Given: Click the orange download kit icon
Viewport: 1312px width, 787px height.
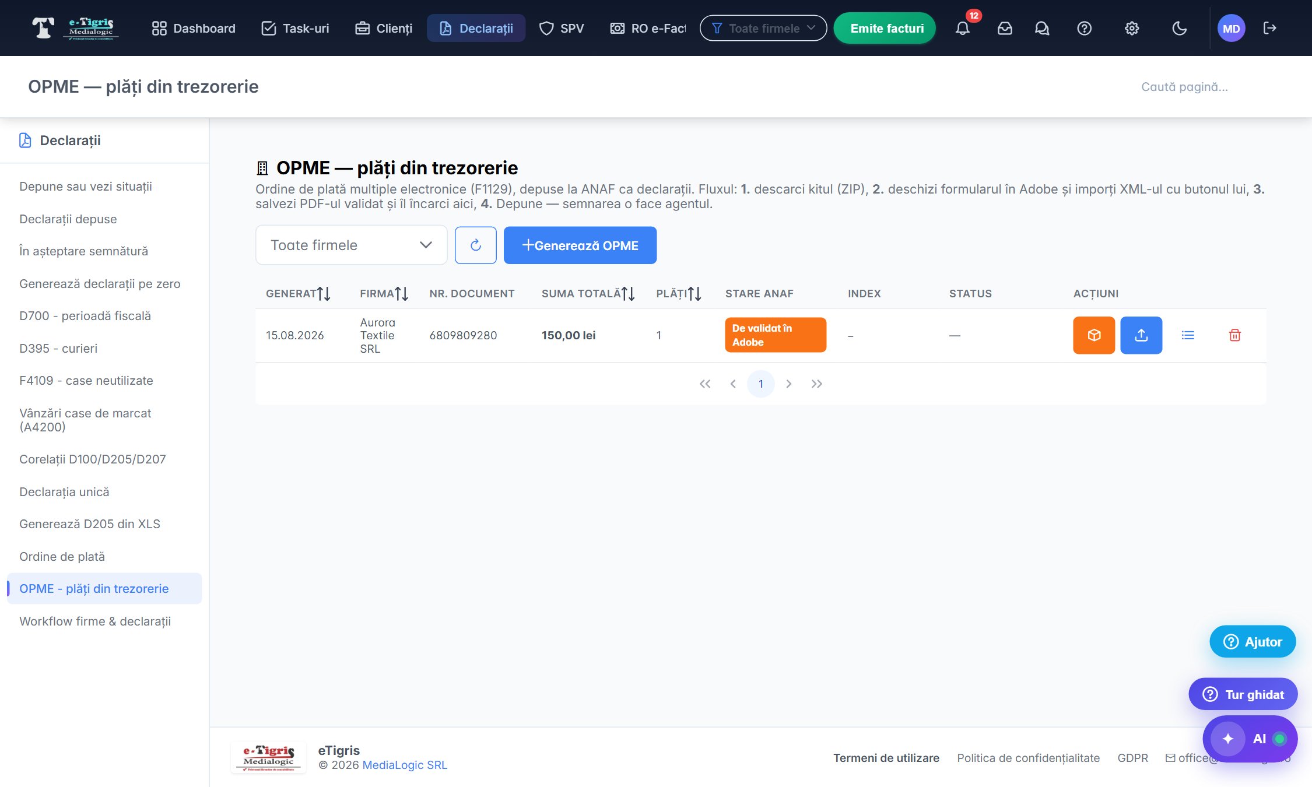Looking at the screenshot, I should coord(1094,335).
